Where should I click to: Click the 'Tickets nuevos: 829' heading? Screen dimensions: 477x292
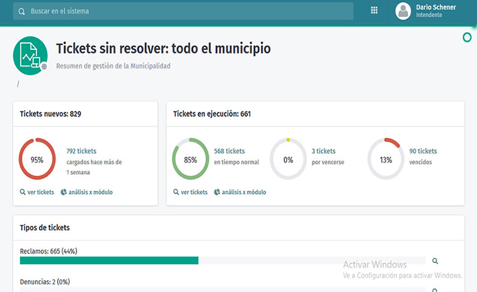tap(50, 114)
